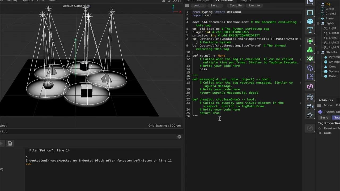Image resolution: width=340 pixels, height=191 pixels.
Task: Select the Light.3 object in tree
Action: click(334, 47)
